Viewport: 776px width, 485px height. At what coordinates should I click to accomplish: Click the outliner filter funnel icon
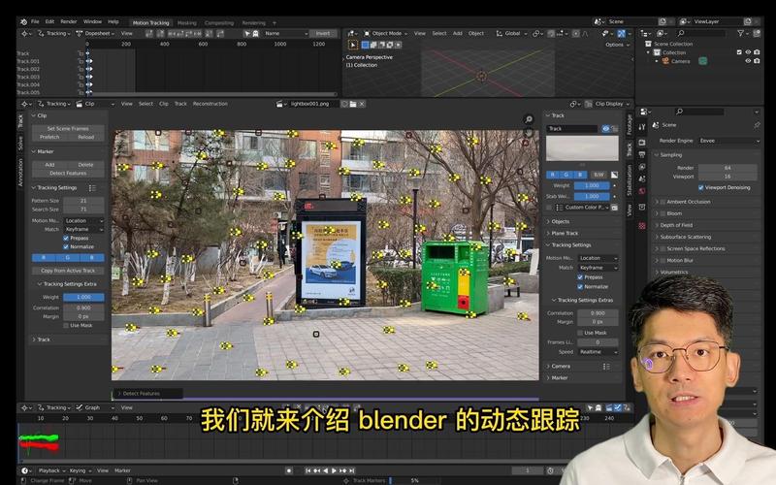740,33
